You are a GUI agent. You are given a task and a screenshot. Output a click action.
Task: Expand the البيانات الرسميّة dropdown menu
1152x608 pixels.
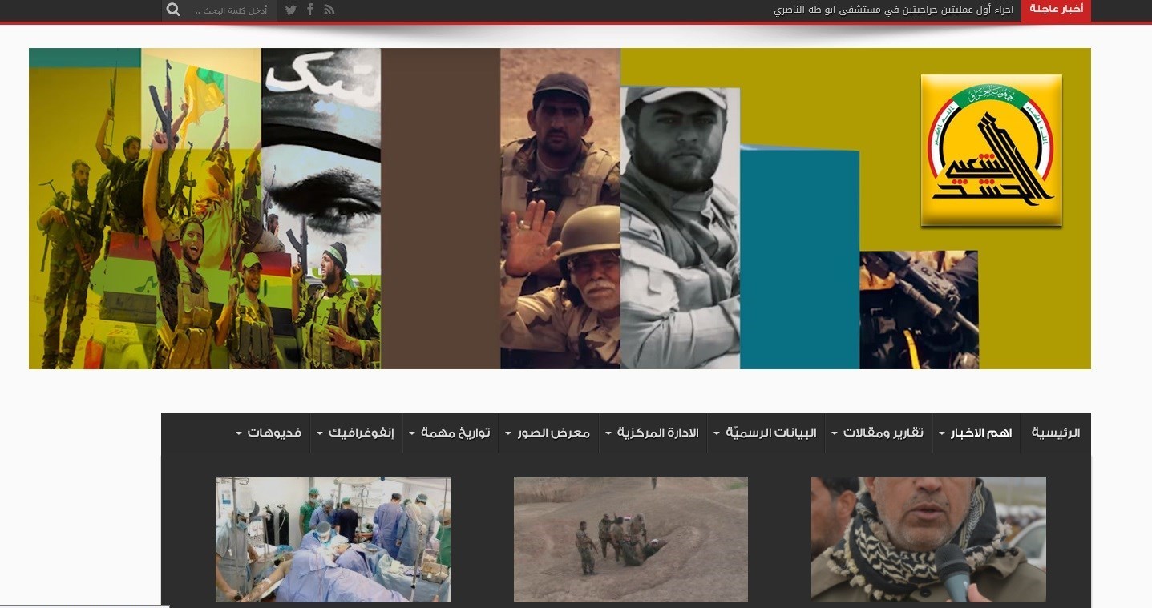(766, 433)
